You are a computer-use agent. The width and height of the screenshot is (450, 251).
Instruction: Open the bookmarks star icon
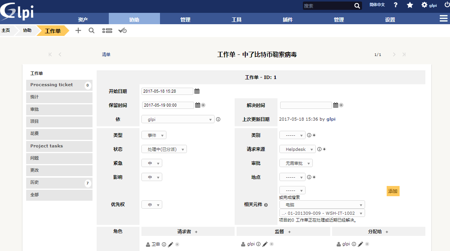point(410,5)
